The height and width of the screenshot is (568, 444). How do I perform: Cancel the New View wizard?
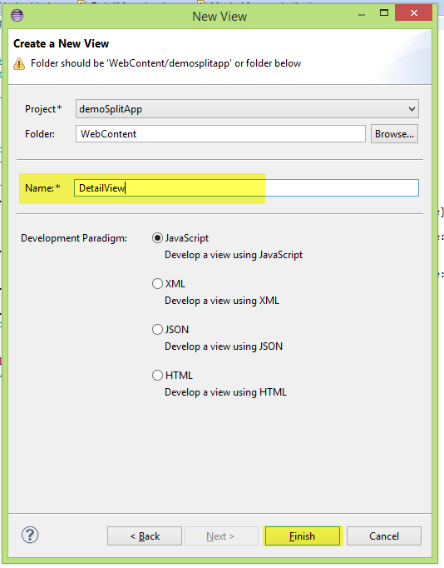pos(384,536)
